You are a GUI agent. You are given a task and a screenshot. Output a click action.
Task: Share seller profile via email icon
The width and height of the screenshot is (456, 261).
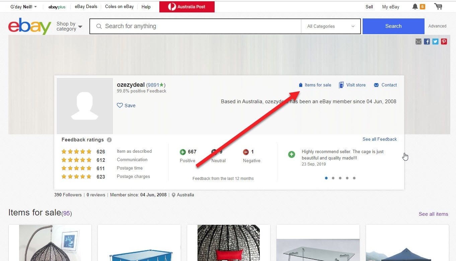coord(419,42)
